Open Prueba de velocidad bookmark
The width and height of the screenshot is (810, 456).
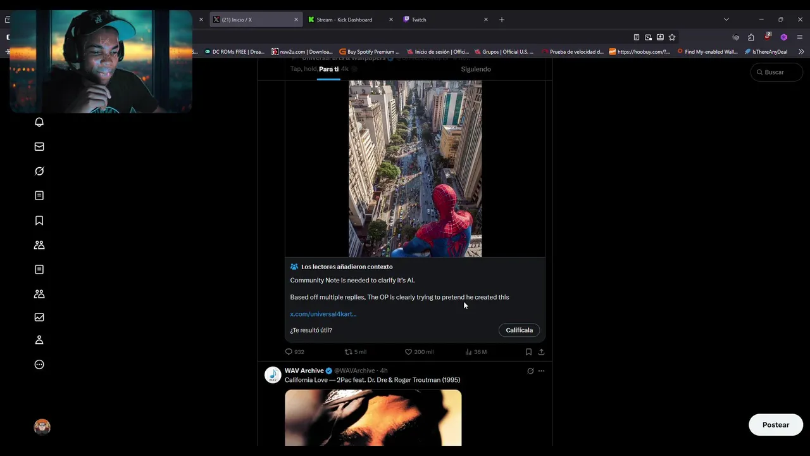[x=573, y=52]
